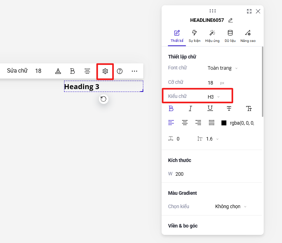Close the HEADLINE6057 properties panel

click(x=258, y=11)
